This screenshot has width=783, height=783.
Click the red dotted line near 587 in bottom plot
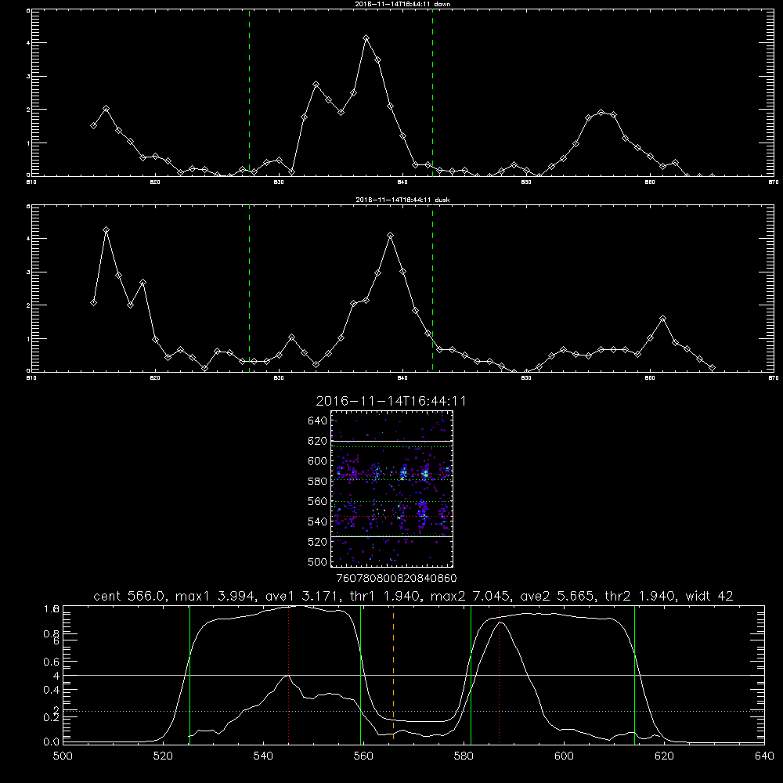(499, 675)
